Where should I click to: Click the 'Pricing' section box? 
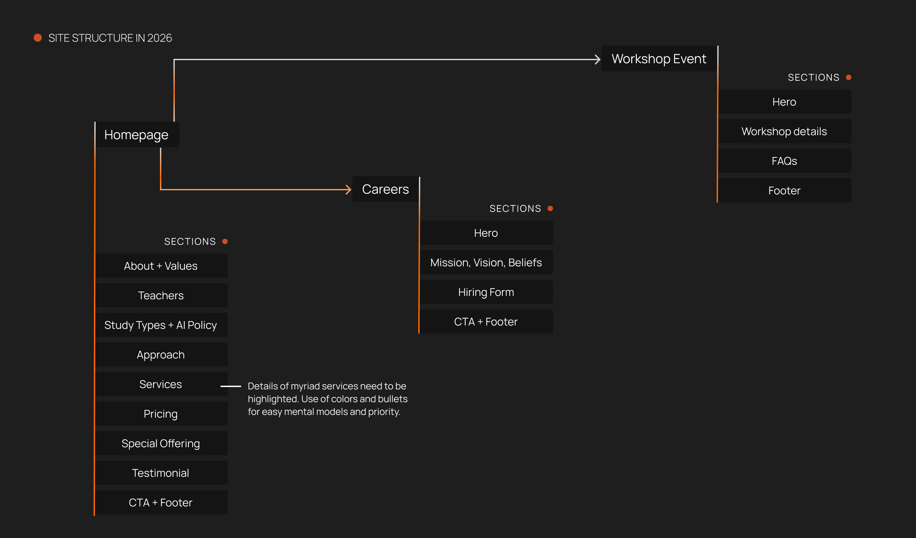pos(161,414)
